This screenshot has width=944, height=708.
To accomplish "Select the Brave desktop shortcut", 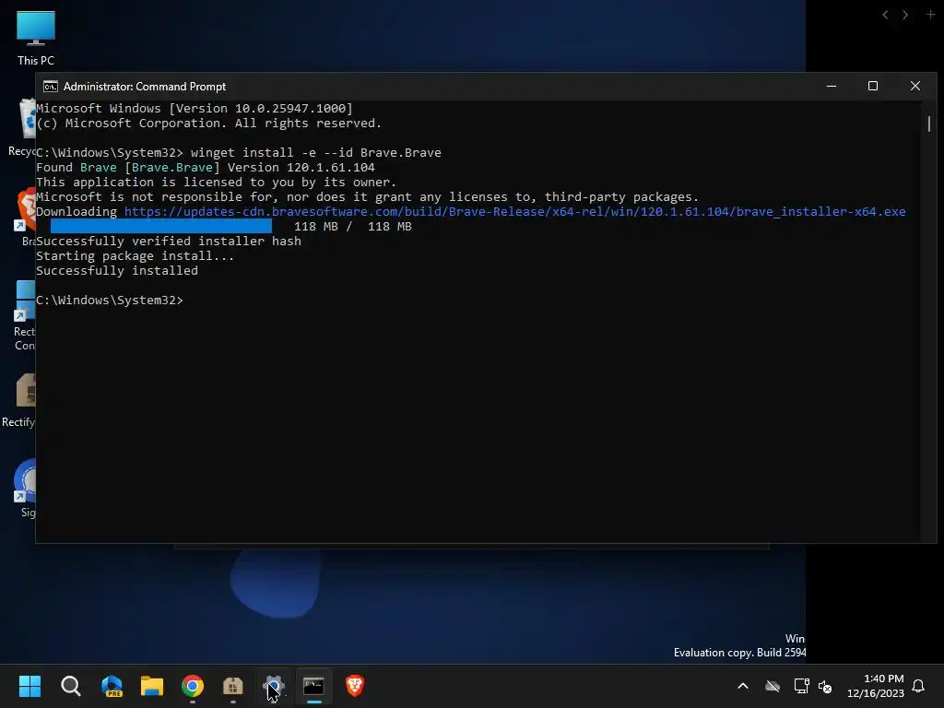I will (25, 218).
